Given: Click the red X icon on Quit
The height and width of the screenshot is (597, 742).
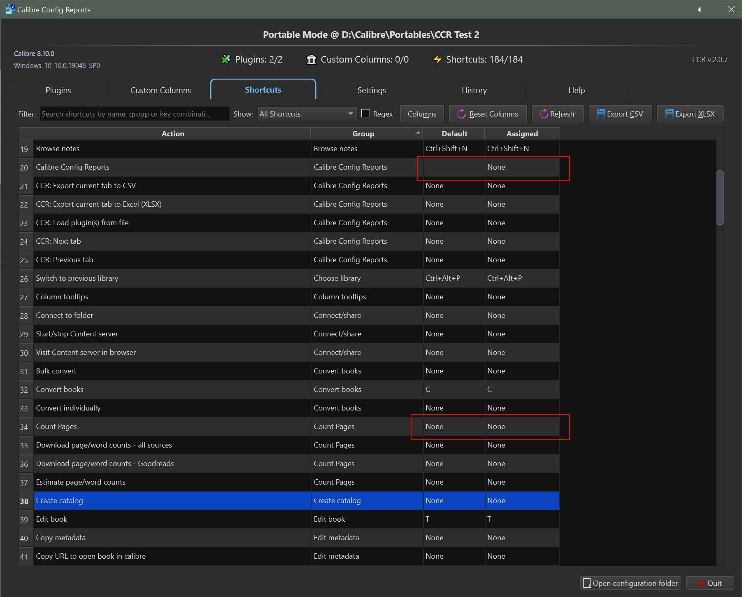Looking at the screenshot, I should [702, 583].
